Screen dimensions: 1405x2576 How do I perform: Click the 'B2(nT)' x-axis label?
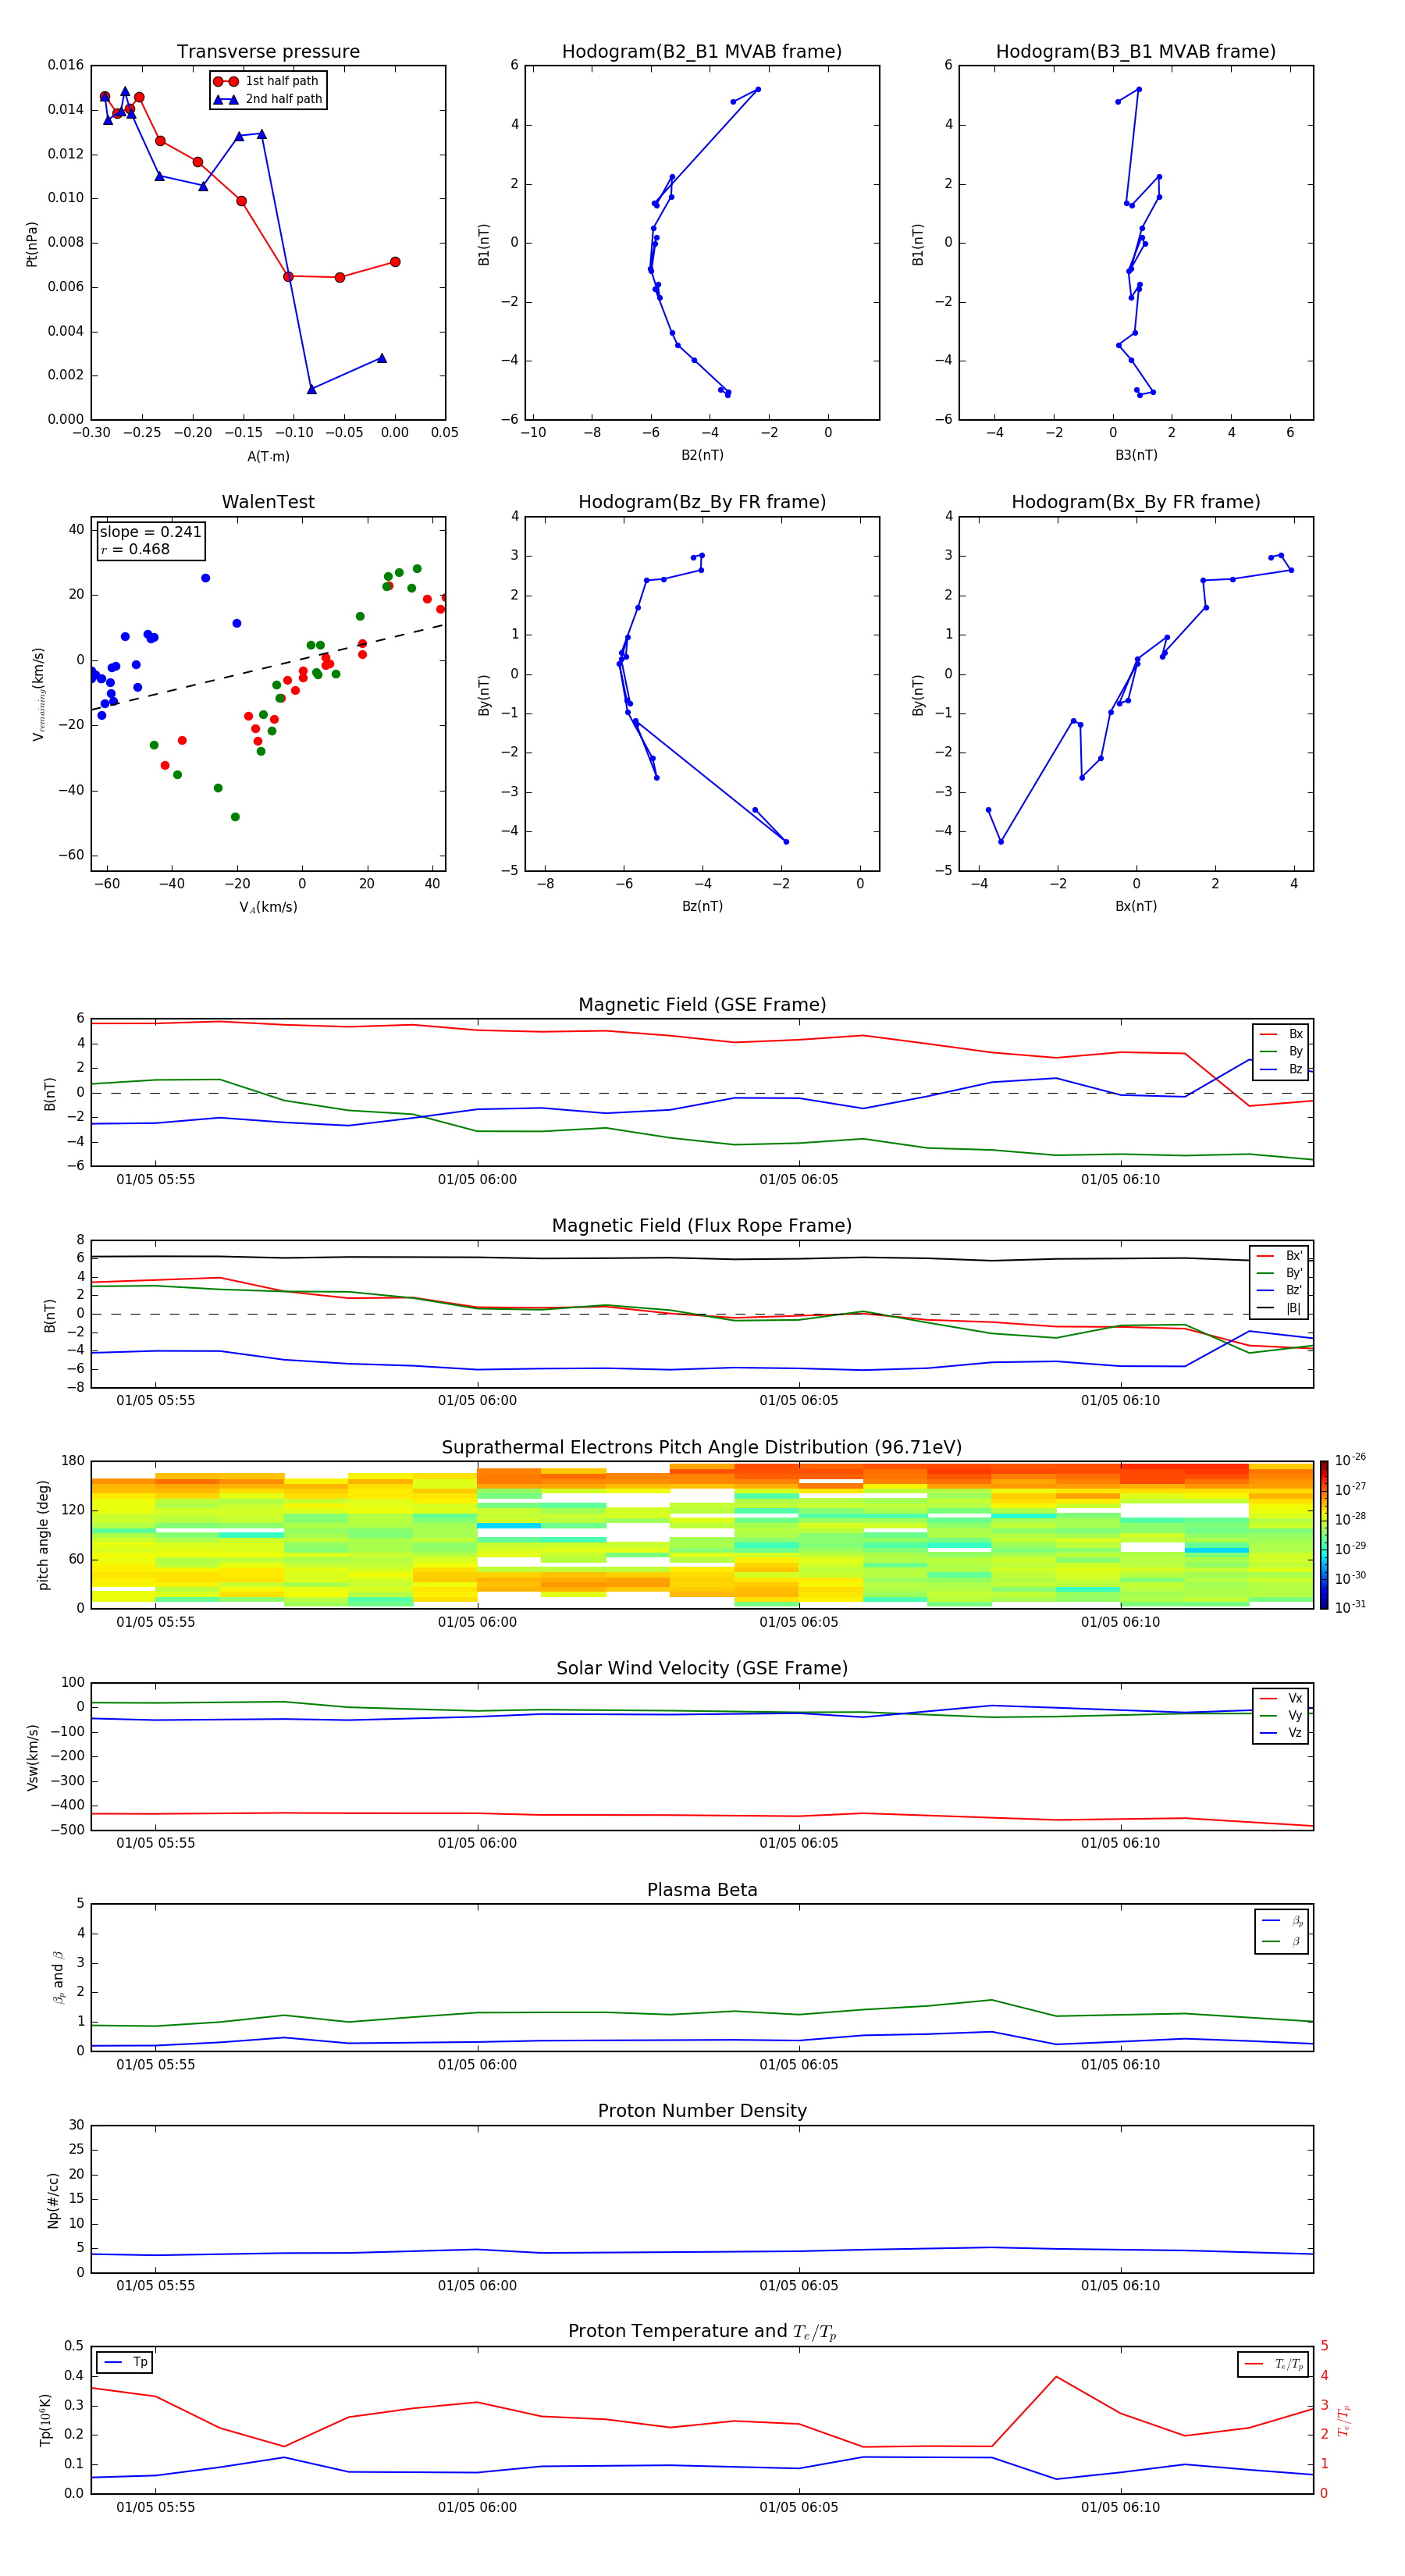pyautogui.click(x=702, y=455)
